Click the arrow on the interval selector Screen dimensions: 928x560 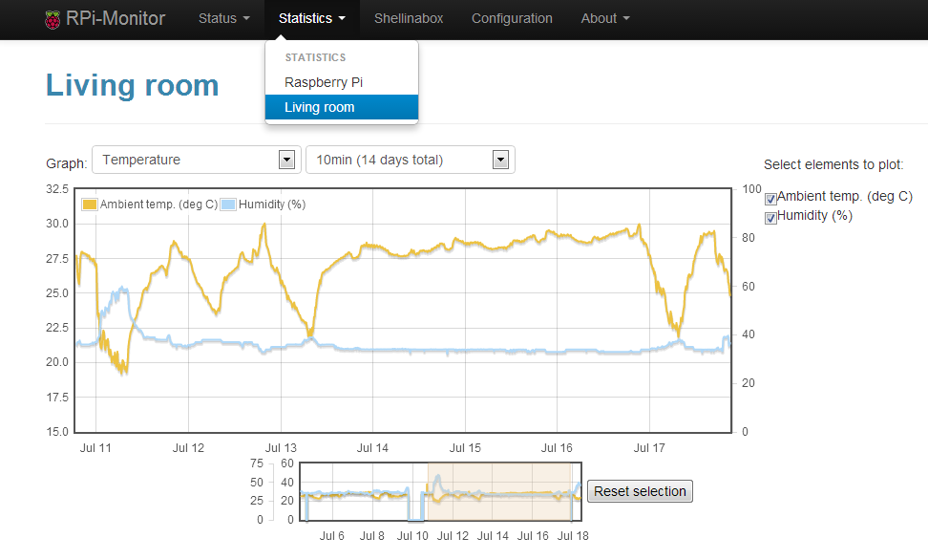[501, 159]
